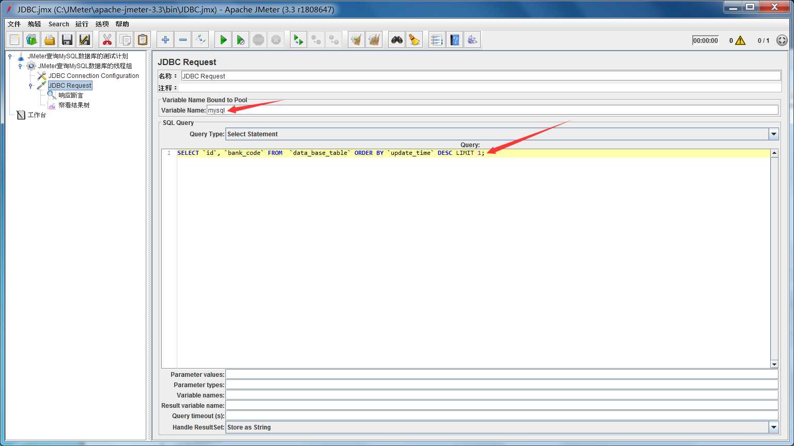This screenshot has width=794, height=446.
Task: Select JDBC Connection Configuration in tree
Action: click(x=94, y=76)
